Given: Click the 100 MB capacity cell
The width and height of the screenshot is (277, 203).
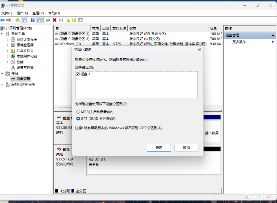Looking at the screenshot, I should click(215, 34).
